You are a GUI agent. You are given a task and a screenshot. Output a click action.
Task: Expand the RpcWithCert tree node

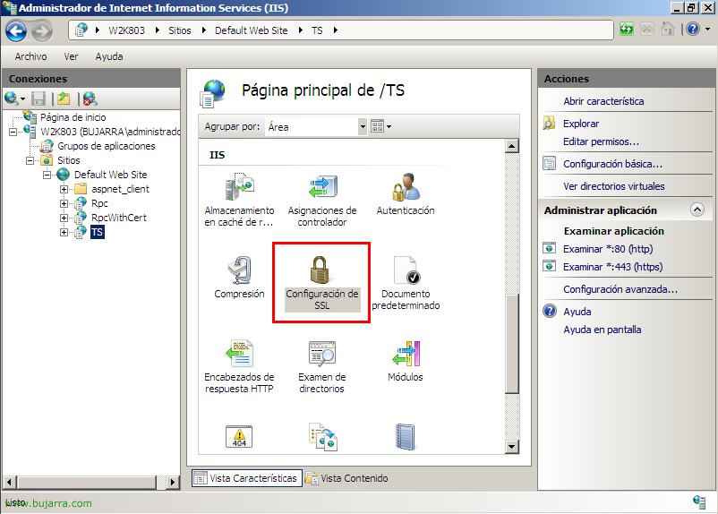pos(64,218)
